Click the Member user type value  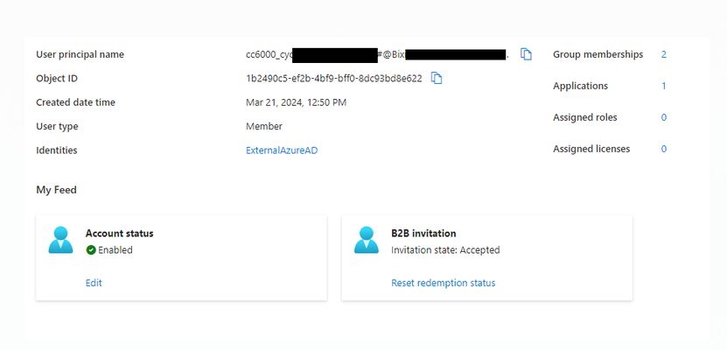(x=264, y=127)
